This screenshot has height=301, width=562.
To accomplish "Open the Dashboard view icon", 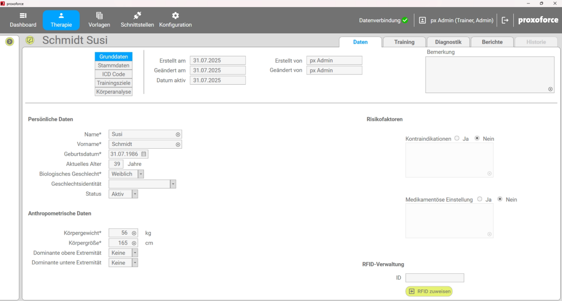I will point(23,16).
